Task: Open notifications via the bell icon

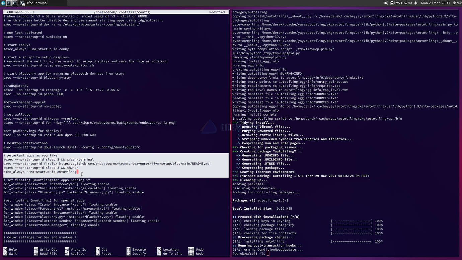Action: tap(415, 3)
